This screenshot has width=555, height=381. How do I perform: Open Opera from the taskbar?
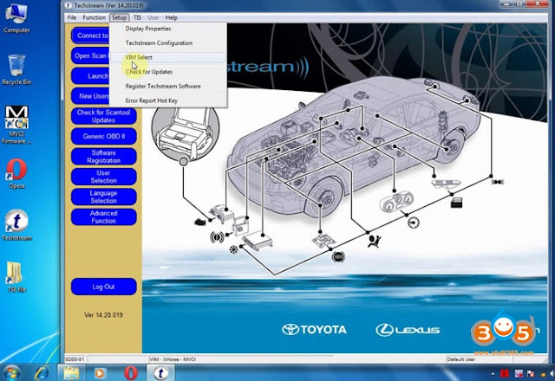pyautogui.click(x=130, y=373)
